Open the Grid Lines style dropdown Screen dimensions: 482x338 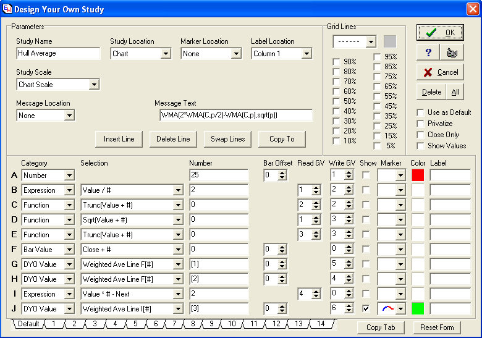click(x=371, y=42)
